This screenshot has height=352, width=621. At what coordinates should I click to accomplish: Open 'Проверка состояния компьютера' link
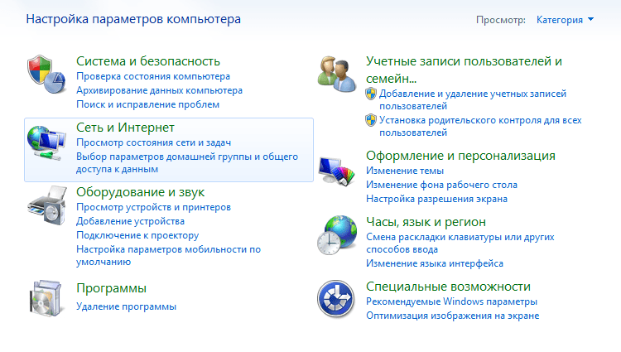pos(153,76)
